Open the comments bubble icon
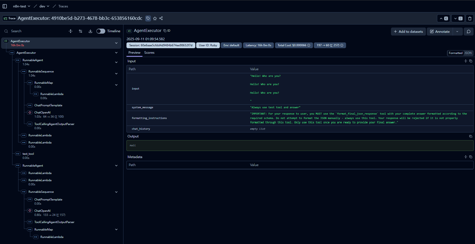The image size is (475, 244). 469,31
